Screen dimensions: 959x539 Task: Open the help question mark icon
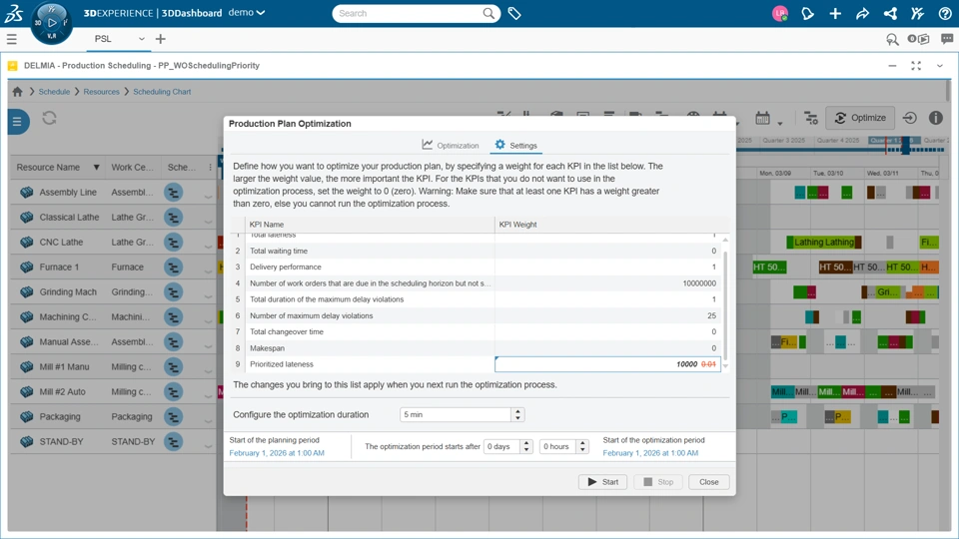[x=945, y=13]
